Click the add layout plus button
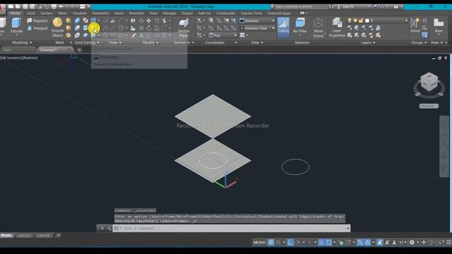452x254 pixels. (58, 235)
